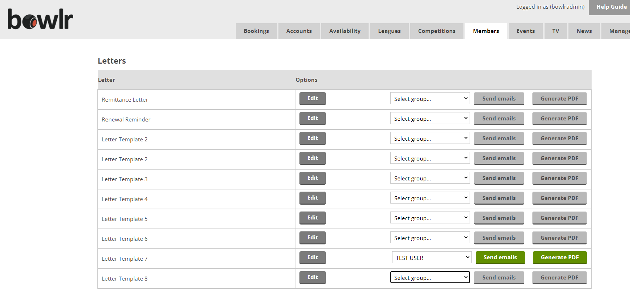Expand group dropdown for Remittance Letter
Viewport: 630px width, 299px height.
click(x=430, y=99)
